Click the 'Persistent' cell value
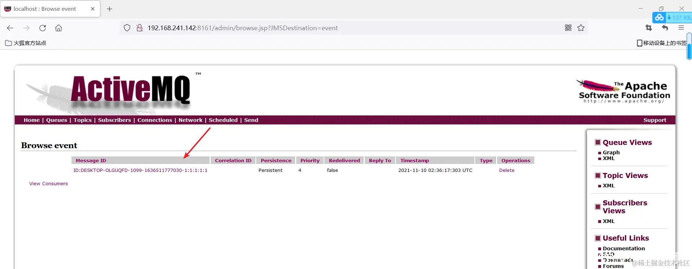 271,170
